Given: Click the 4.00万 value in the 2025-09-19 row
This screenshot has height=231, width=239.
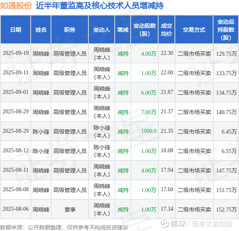Looking at the screenshot, I should (x=149, y=54).
